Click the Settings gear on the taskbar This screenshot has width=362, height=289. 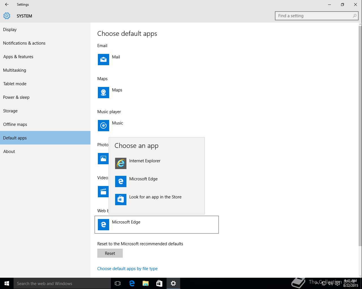[173, 283]
